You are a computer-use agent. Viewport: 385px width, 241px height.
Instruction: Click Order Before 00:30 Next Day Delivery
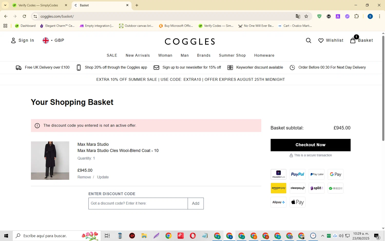click(328, 67)
